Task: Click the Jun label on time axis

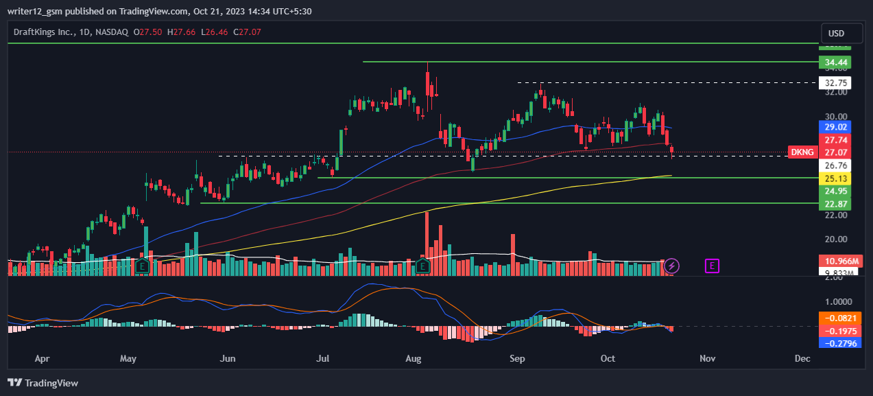Action: [228, 358]
